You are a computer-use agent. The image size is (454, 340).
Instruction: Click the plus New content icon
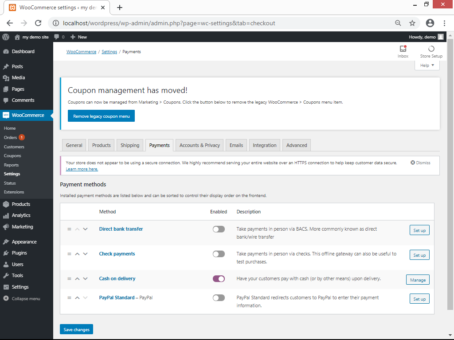click(x=73, y=37)
